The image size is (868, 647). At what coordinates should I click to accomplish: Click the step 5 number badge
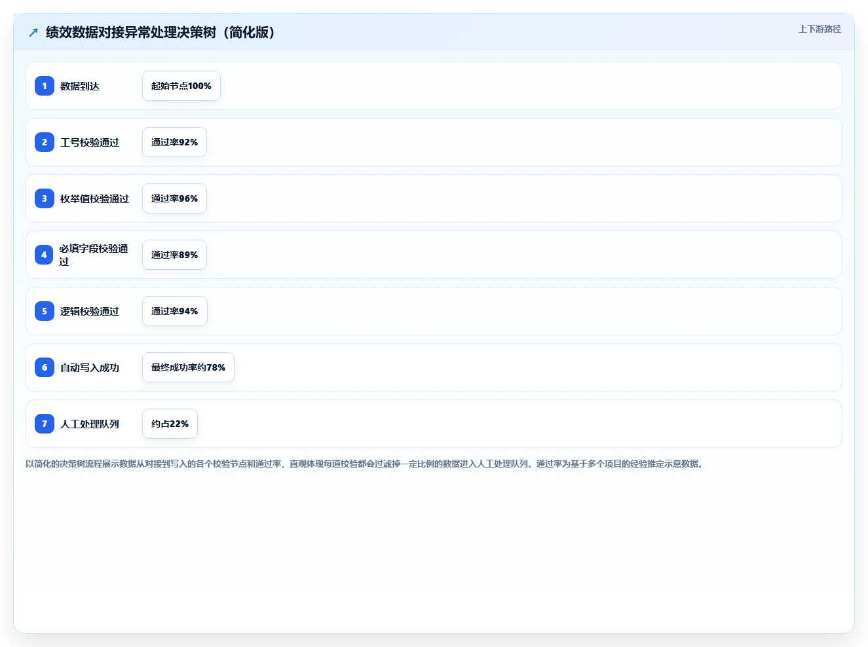pyautogui.click(x=45, y=311)
